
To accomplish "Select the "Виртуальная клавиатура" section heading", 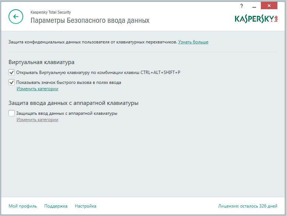I will pos(41,62).
